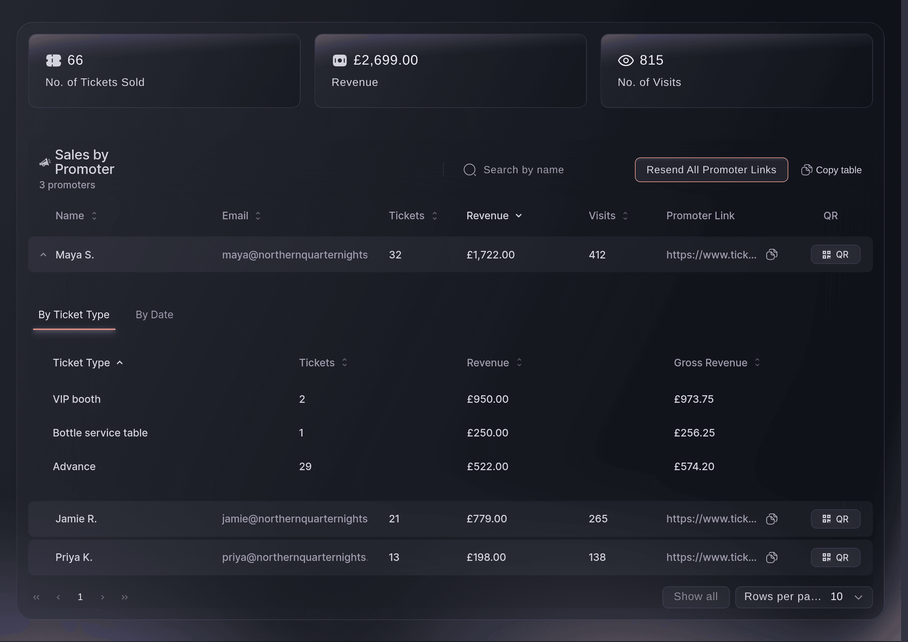Sort promoters by Visits column
Screen dimensions: 908x642
[x=608, y=216]
